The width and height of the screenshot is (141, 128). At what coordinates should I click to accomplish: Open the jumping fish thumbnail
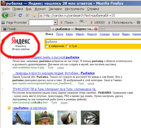pyautogui.click(x=22, y=118)
